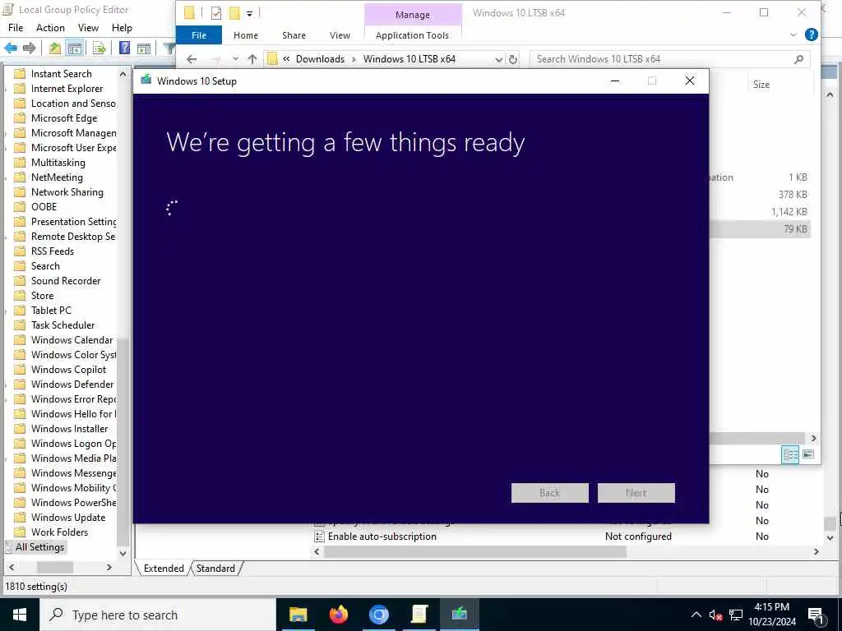The width and height of the screenshot is (842, 631).
Task: Switch to the Extended tab
Action: click(x=164, y=569)
